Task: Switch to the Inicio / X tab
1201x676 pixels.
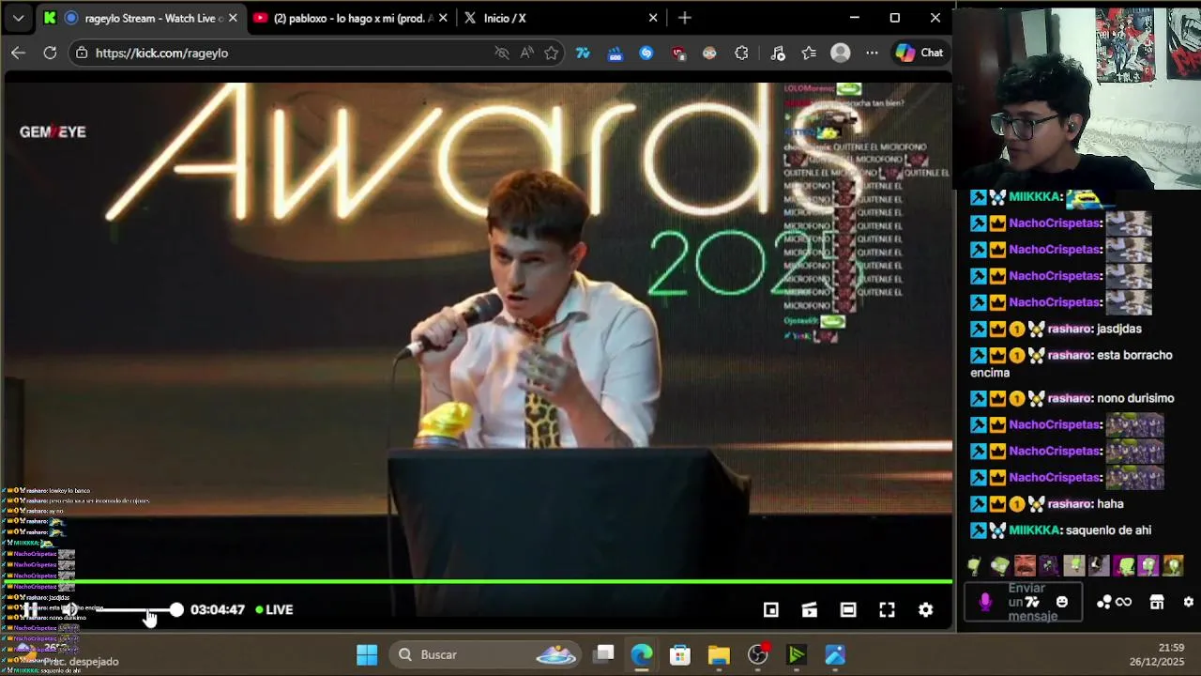Action: 559,18
